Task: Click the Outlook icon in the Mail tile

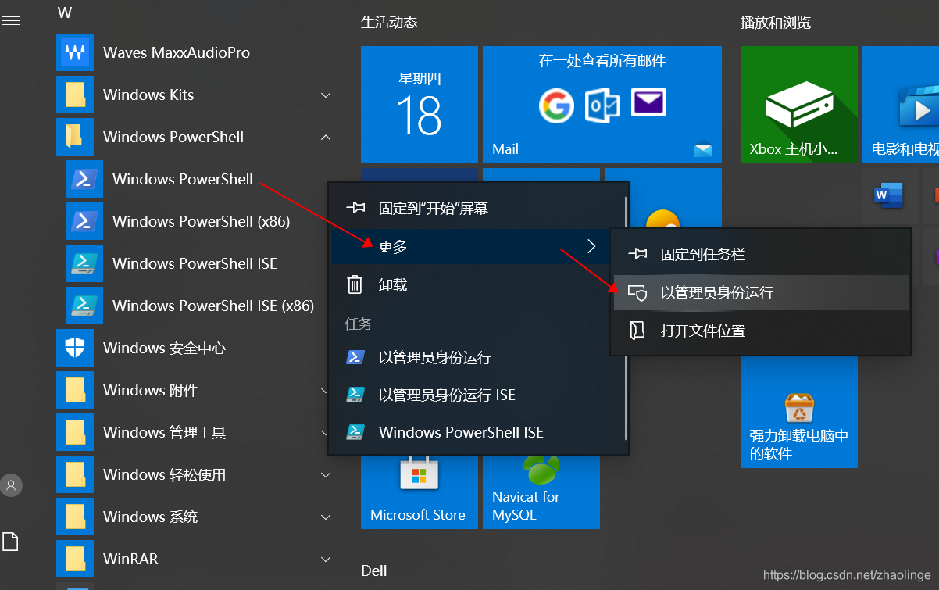Action: (602, 105)
